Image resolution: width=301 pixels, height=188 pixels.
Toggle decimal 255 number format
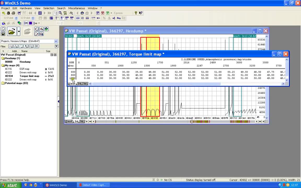point(78,18)
